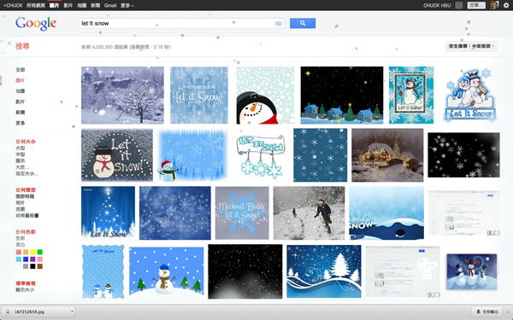Open the SafeSearch dropdown
Image resolution: width=513 pixels, height=320 pixels.
[471, 46]
